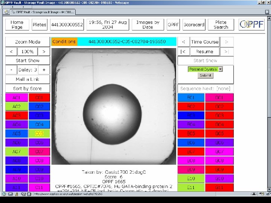Start the slideshow from left panel
The width and height of the screenshot is (271, 203).
coord(27,61)
